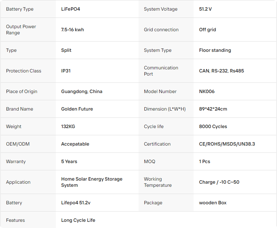Click the Golden Future brand name

coord(77,109)
